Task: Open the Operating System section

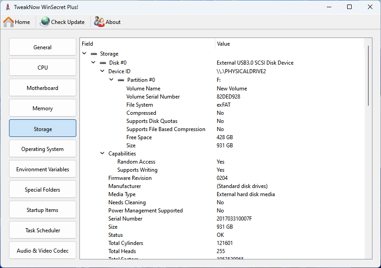Action: pyautogui.click(x=42, y=149)
